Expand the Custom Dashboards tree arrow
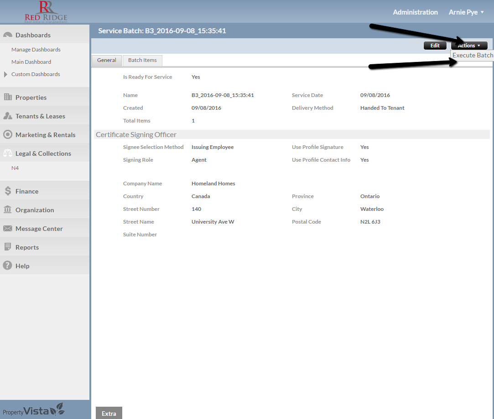Image resolution: width=494 pixels, height=419 pixels. point(5,74)
